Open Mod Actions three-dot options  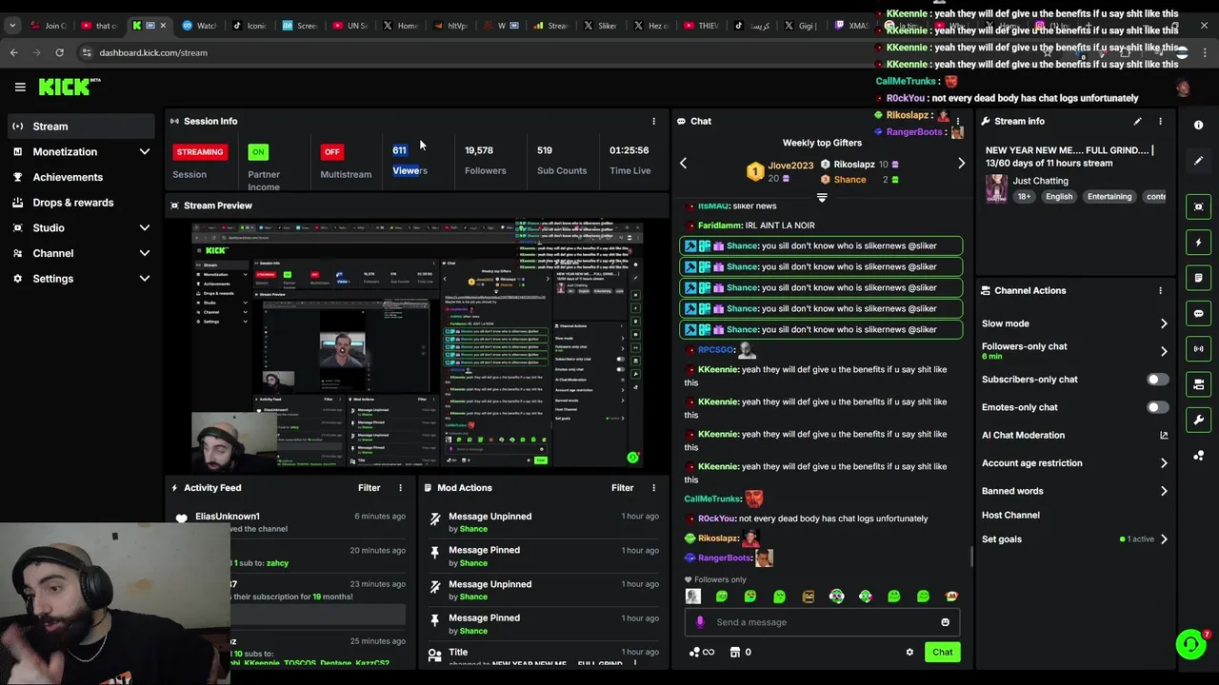[x=653, y=487]
